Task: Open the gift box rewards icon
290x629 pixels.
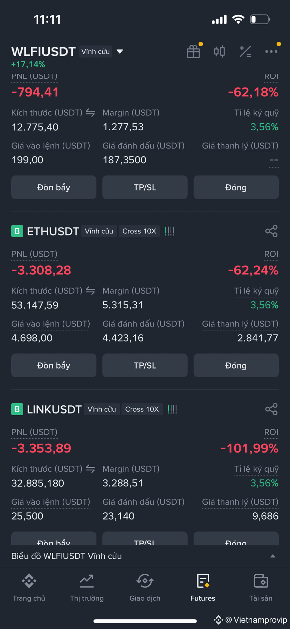Action: click(193, 52)
